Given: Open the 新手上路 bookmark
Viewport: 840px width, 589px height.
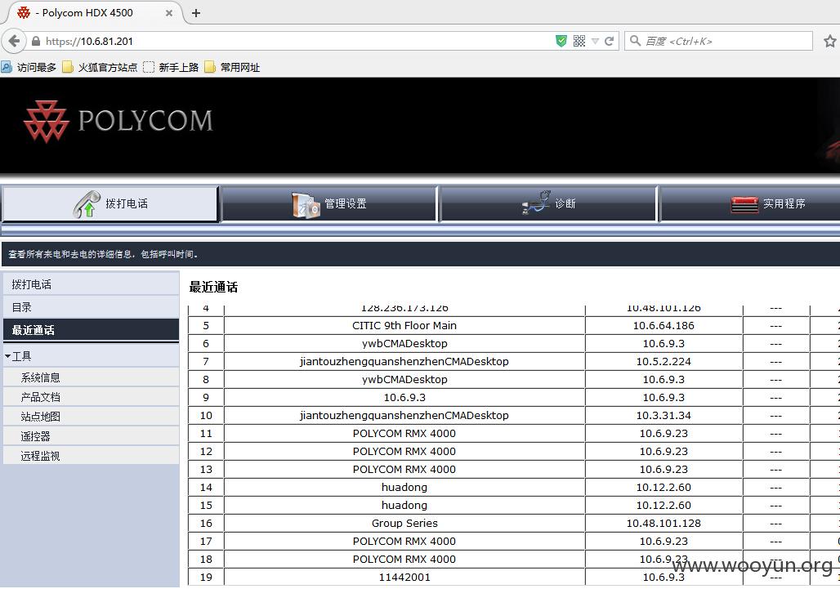Looking at the screenshot, I should click(172, 68).
